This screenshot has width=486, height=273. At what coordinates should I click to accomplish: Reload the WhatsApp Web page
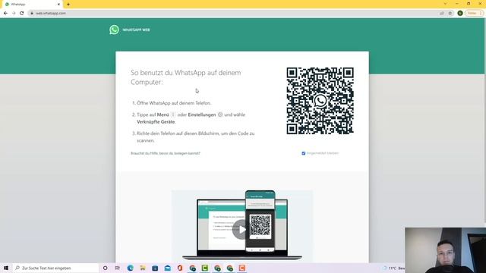point(22,14)
